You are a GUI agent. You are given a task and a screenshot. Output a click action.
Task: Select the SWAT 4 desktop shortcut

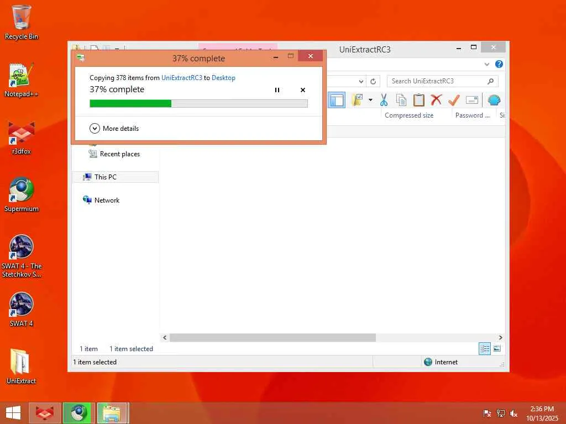point(22,310)
